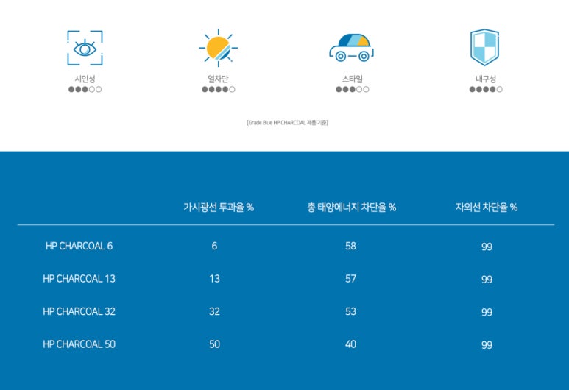569x390 pixels.
Task: Click the 자외선 차단율 % column header
Action: tap(486, 208)
